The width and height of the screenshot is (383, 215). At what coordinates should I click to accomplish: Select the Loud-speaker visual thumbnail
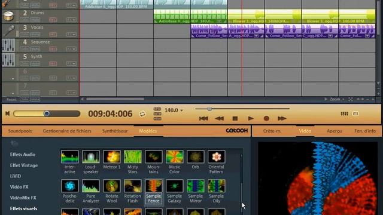[x=90, y=156]
